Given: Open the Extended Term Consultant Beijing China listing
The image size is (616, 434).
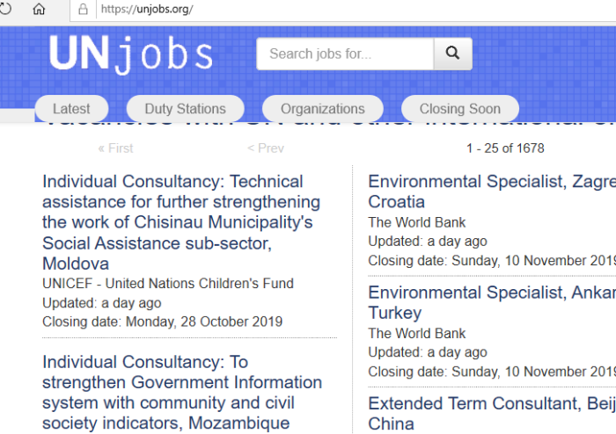Looking at the screenshot, I should coord(492,413).
